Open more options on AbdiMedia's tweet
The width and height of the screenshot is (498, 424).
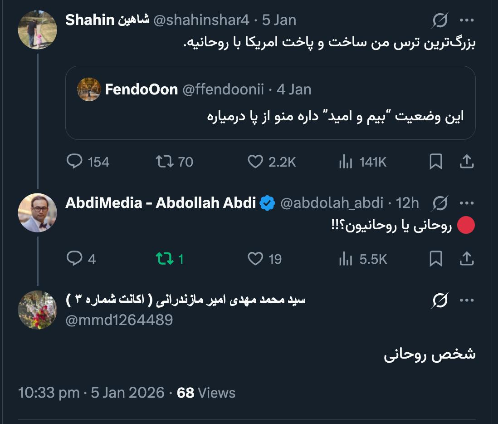click(x=467, y=202)
